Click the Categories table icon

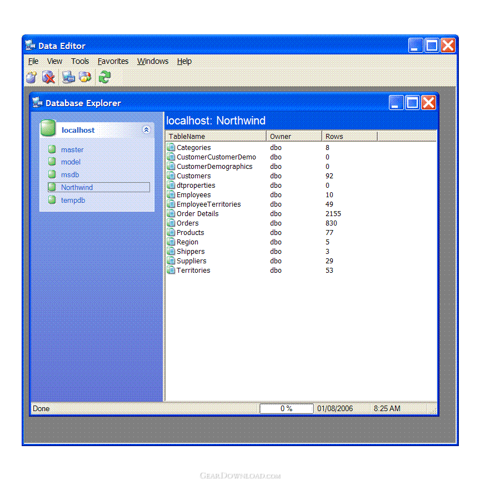171,147
